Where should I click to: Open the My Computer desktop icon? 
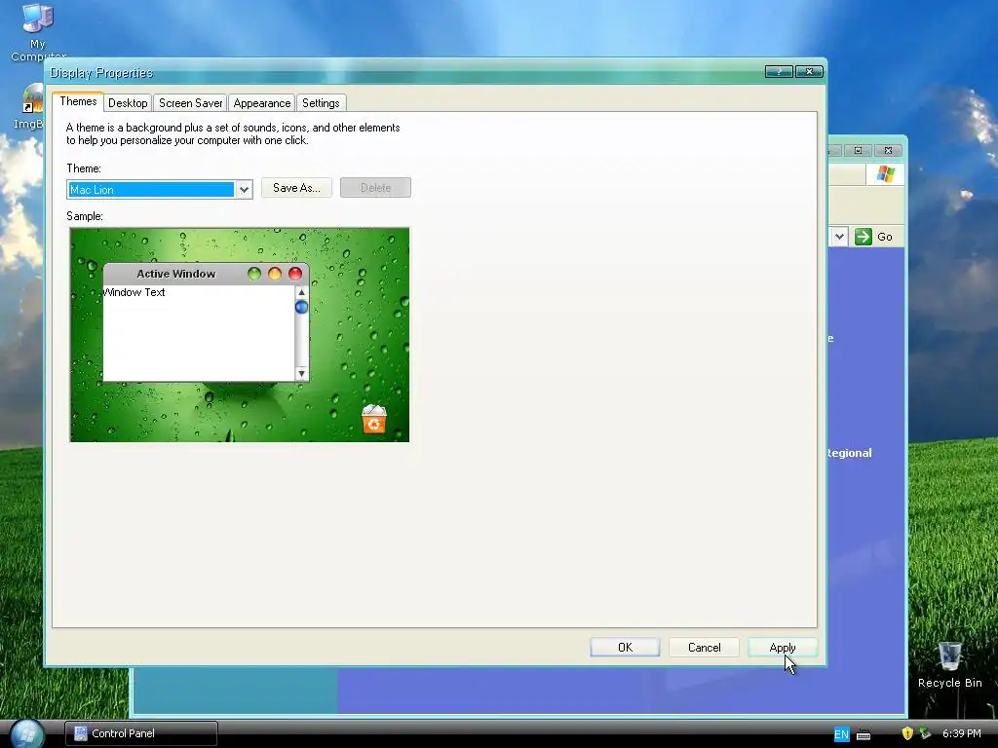click(x=38, y=32)
